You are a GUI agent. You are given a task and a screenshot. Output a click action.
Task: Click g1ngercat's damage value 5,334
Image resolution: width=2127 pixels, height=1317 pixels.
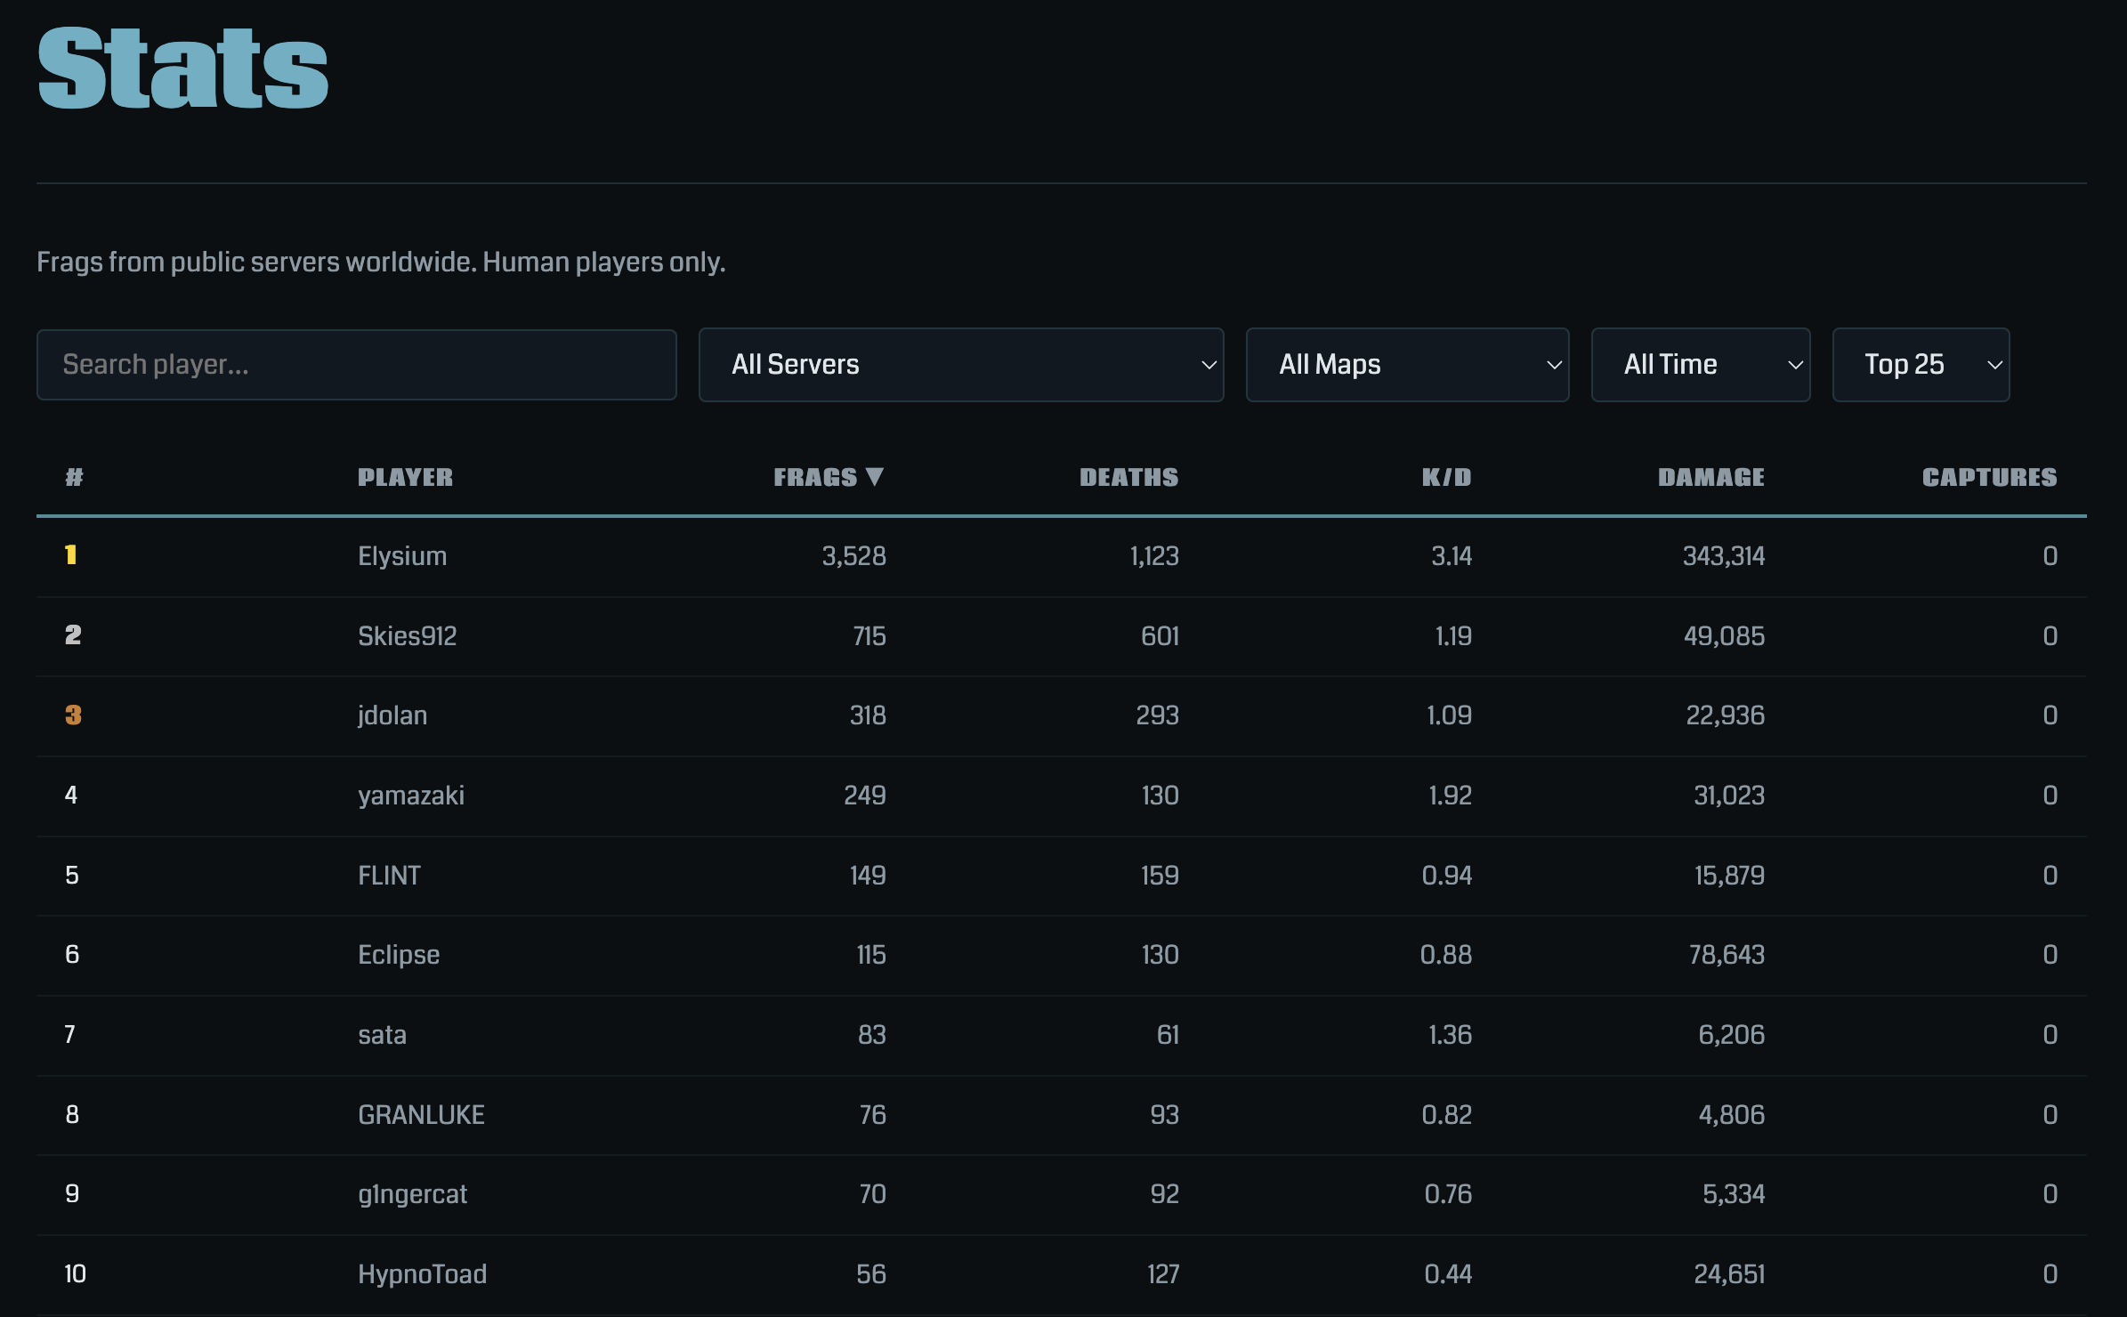coord(1734,1194)
